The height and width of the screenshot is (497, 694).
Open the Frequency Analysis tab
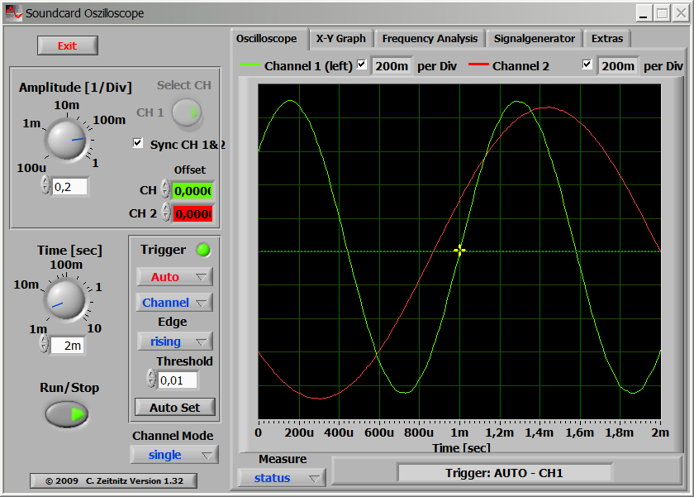(x=430, y=39)
